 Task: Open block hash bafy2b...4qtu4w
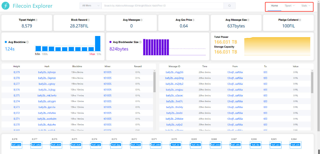47,124
